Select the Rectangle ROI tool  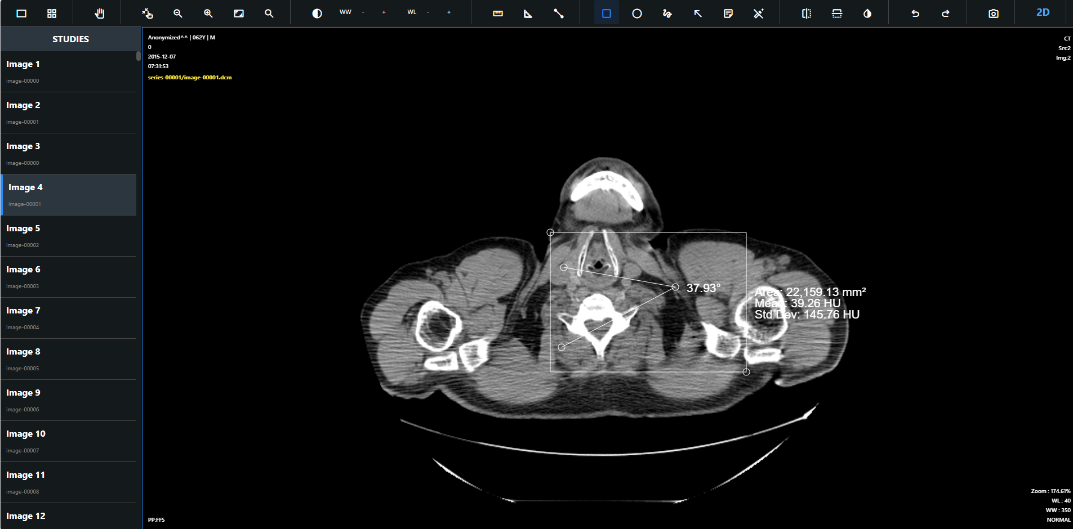606,13
